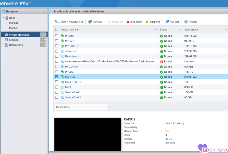The width and height of the screenshot is (228, 154).
Task: Click the Virtual Machines count badge 13
Action: [x=43, y=35]
